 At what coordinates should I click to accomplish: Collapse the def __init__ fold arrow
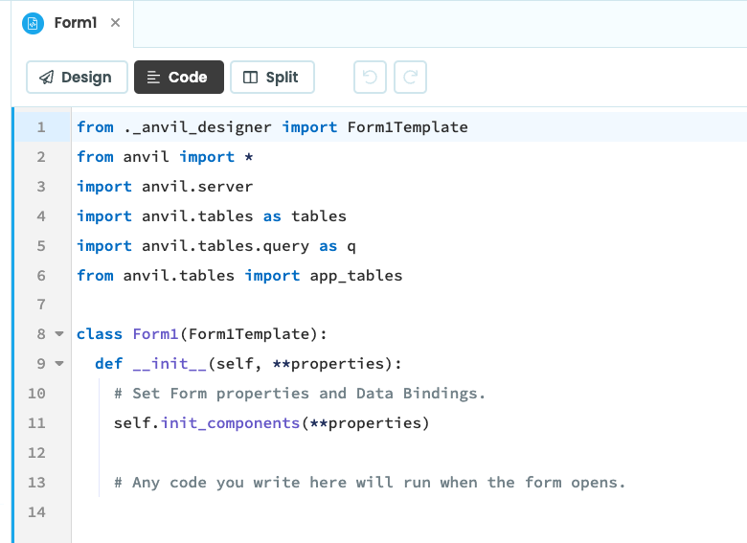click(x=59, y=363)
